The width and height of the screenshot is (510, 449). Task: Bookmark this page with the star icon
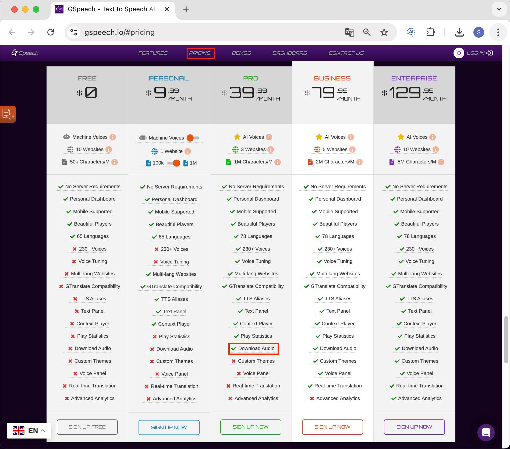(384, 32)
